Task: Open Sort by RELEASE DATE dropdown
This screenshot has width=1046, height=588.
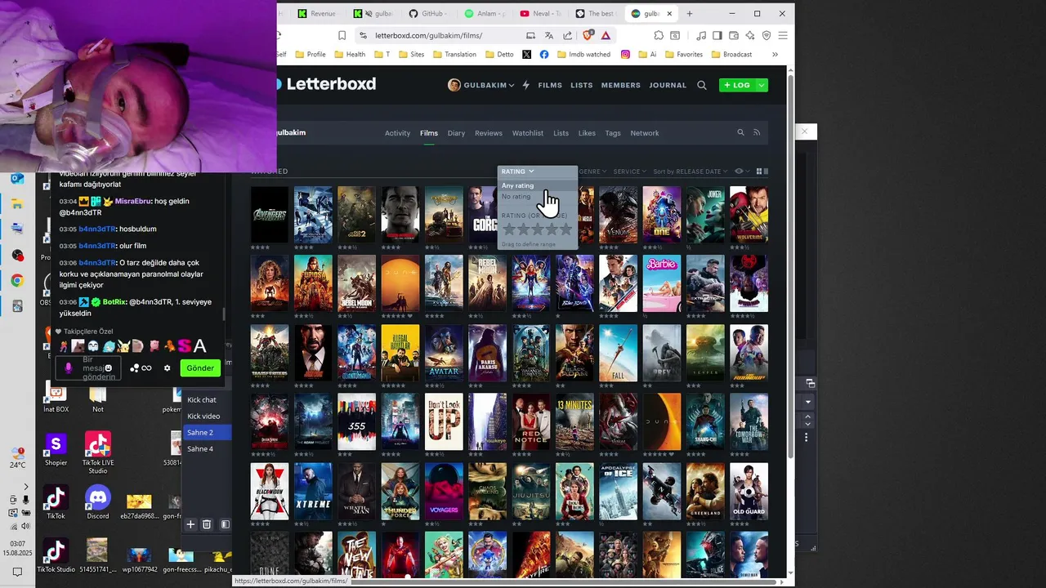Action: pyautogui.click(x=691, y=171)
